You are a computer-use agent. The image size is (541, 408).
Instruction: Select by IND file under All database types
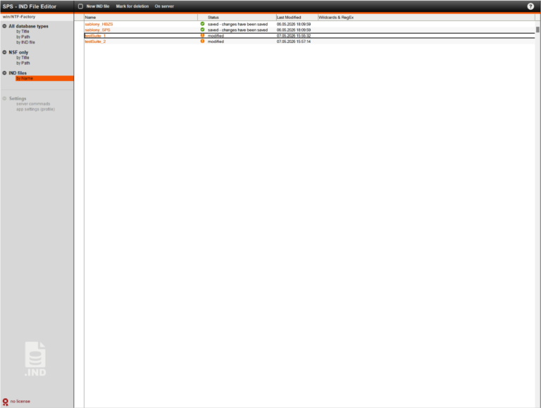(x=25, y=42)
